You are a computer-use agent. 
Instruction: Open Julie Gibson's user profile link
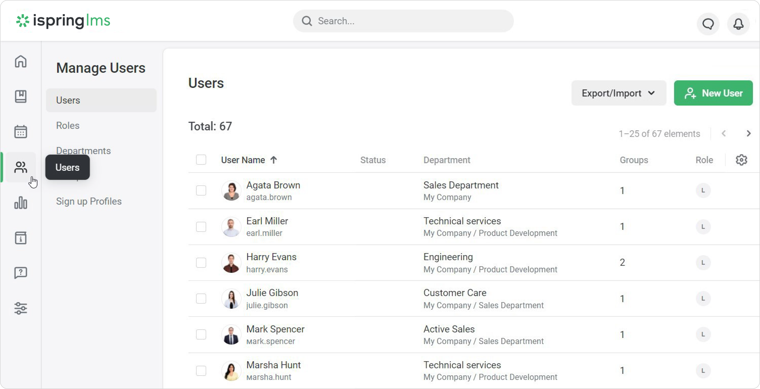(x=272, y=293)
